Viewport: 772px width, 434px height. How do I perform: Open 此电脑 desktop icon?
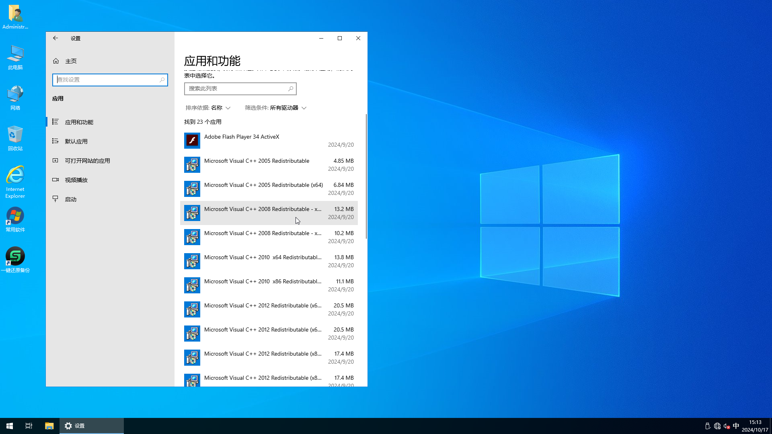tap(15, 57)
